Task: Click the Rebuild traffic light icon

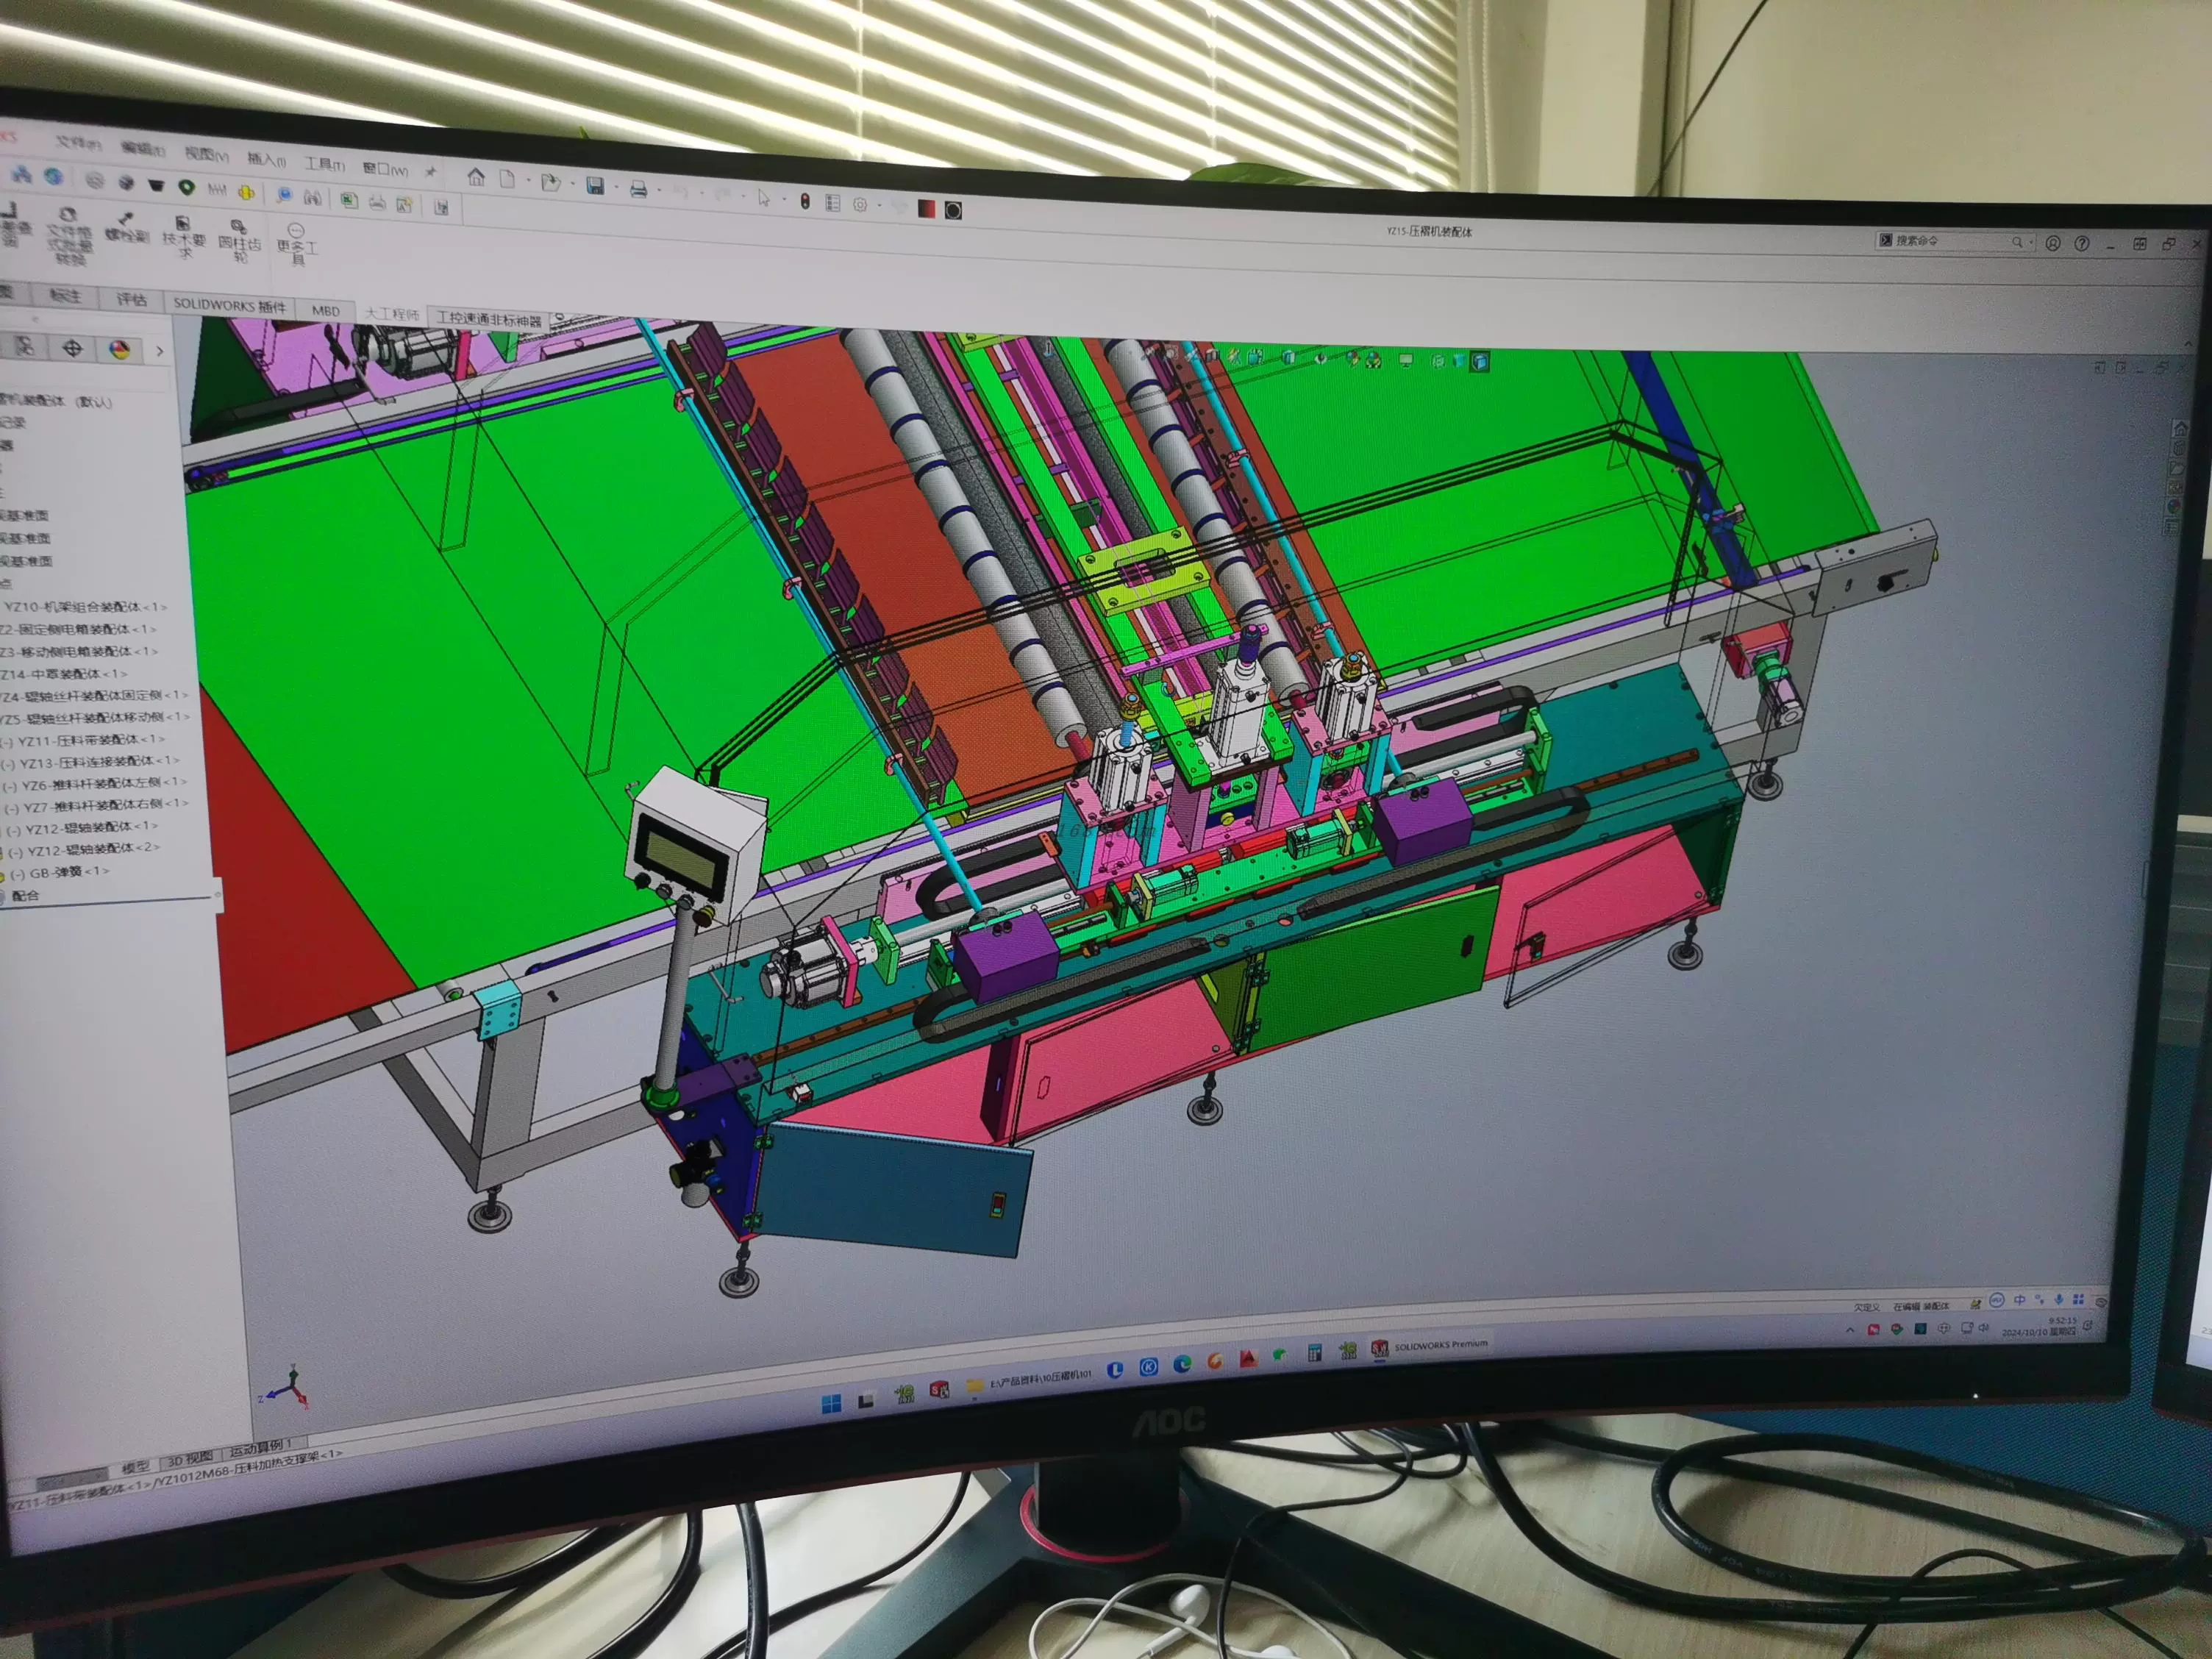Action: (x=805, y=202)
